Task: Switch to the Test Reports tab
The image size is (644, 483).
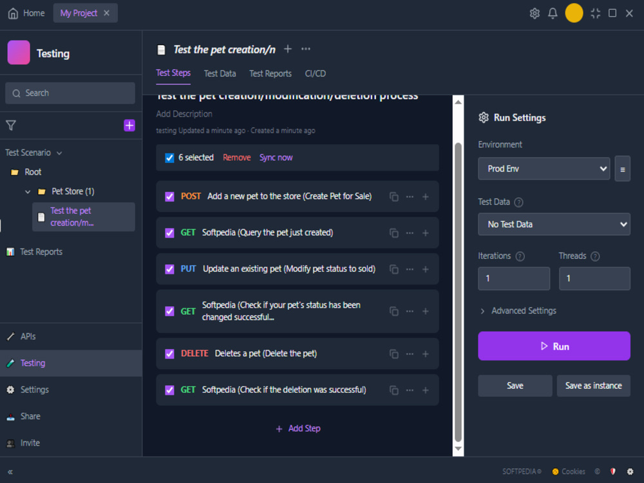Action: [270, 73]
